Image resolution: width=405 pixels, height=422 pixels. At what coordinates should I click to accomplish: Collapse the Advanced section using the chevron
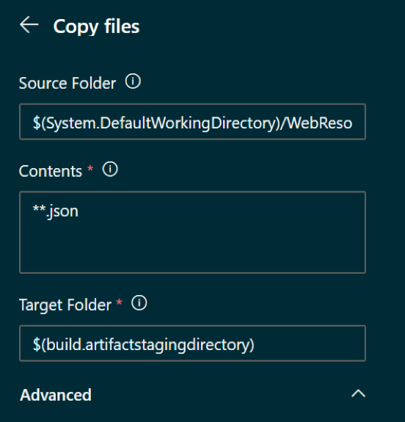coord(358,393)
